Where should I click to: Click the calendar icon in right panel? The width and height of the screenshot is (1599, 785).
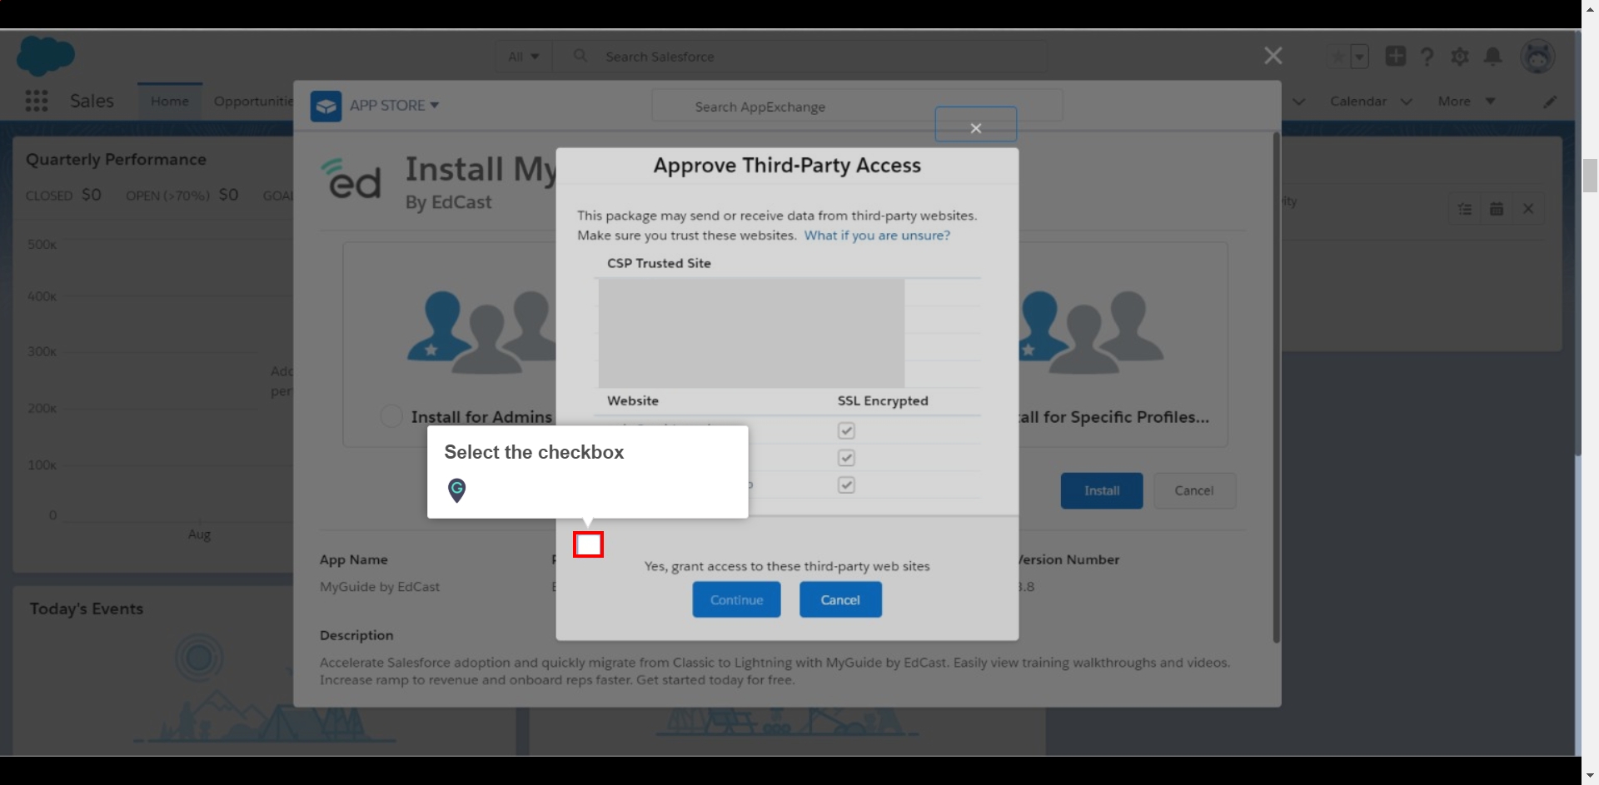(x=1496, y=209)
